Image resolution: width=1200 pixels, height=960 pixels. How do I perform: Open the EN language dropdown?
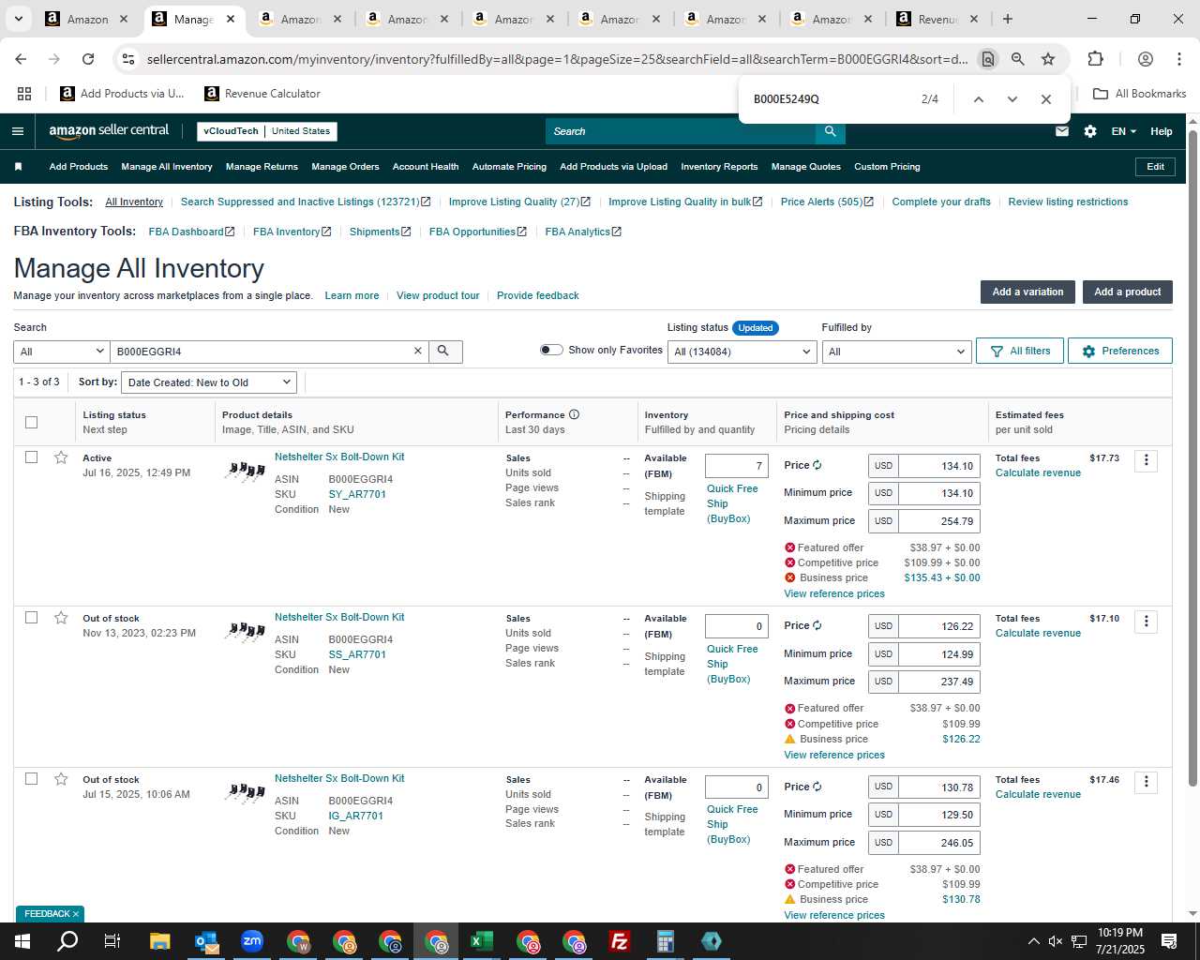pos(1123,131)
